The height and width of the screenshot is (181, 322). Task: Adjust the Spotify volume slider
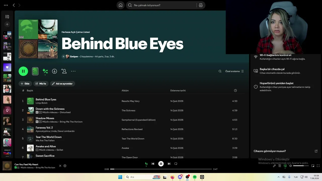click(x=301, y=166)
